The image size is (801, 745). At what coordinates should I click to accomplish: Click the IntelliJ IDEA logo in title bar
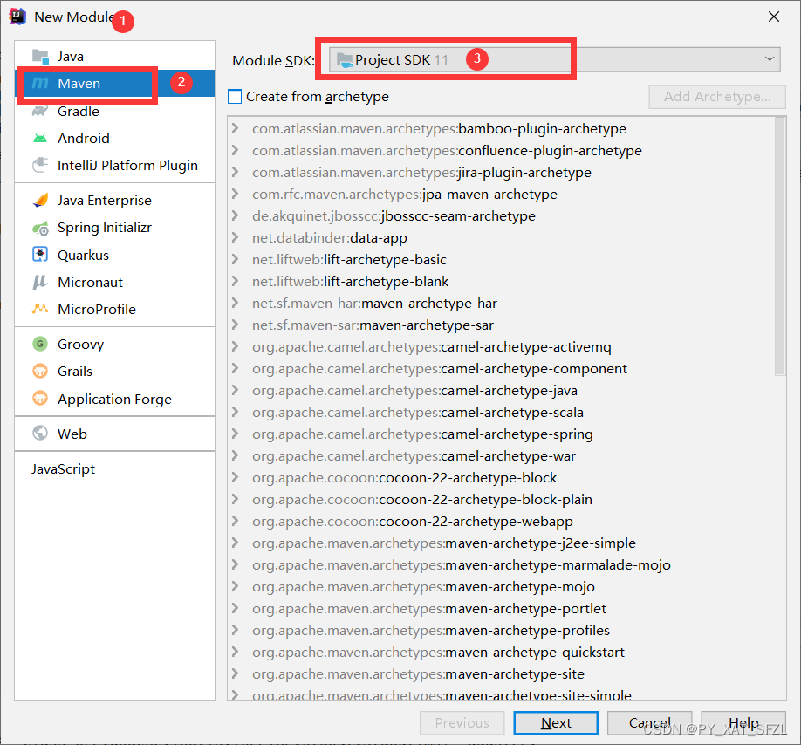coord(17,17)
